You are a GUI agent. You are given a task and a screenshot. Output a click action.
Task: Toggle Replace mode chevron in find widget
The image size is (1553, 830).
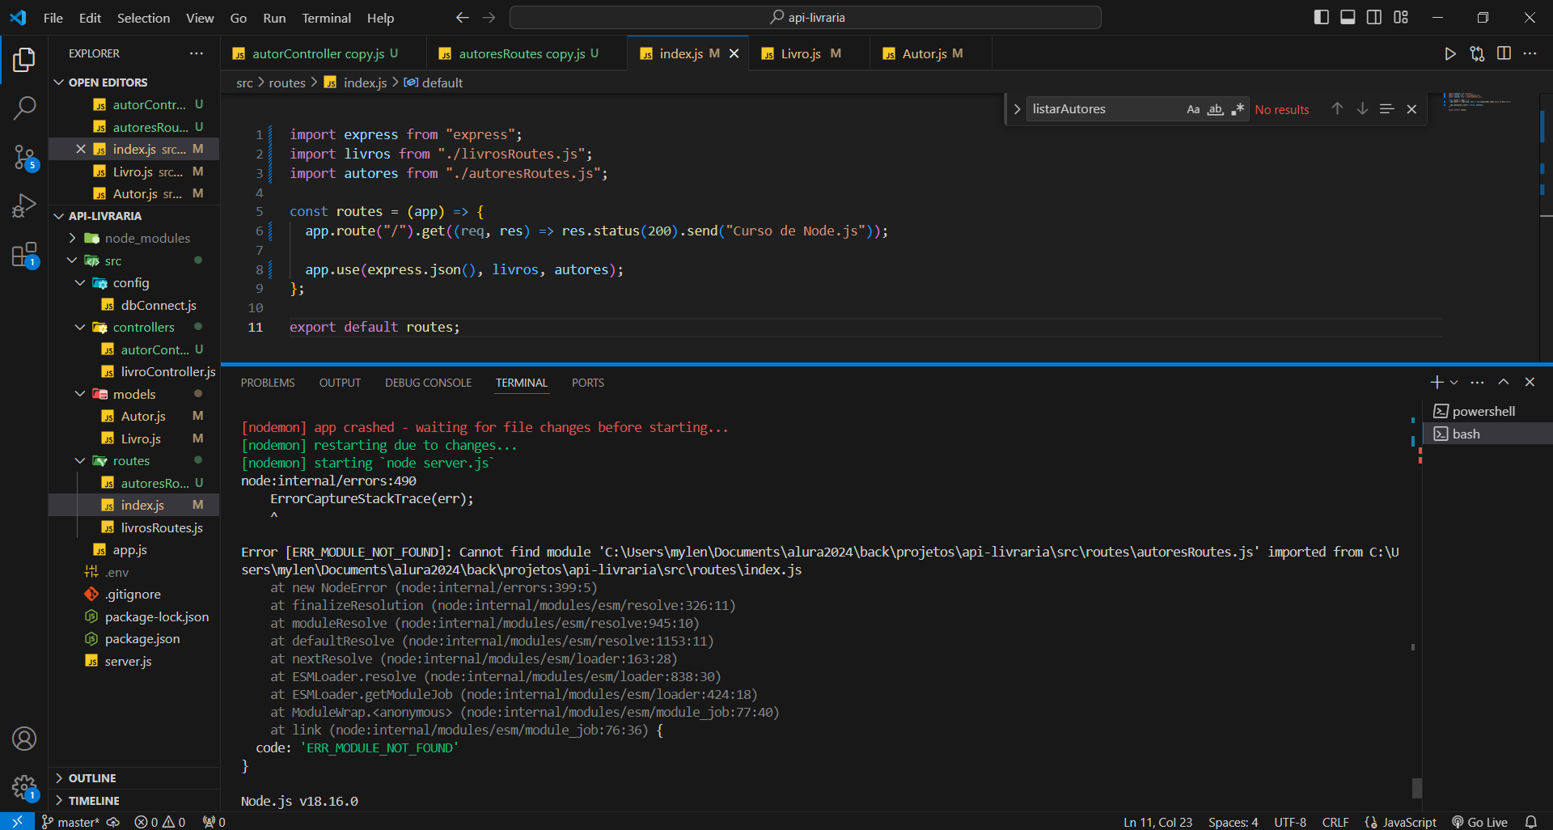(1017, 109)
